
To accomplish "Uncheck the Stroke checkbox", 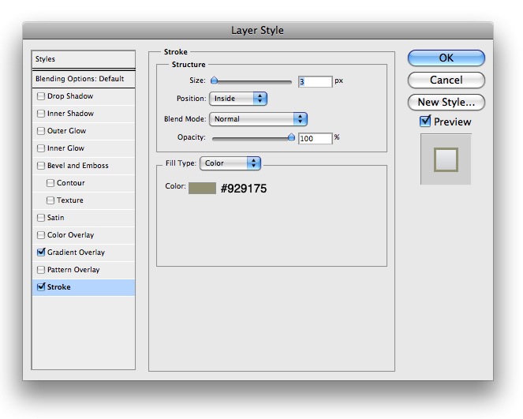I will [41, 287].
